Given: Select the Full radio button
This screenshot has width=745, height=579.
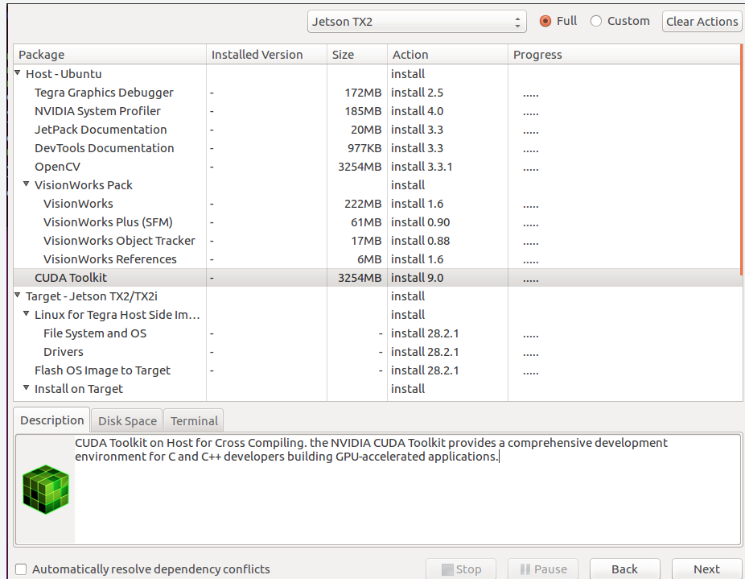Looking at the screenshot, I should [545, 22].
